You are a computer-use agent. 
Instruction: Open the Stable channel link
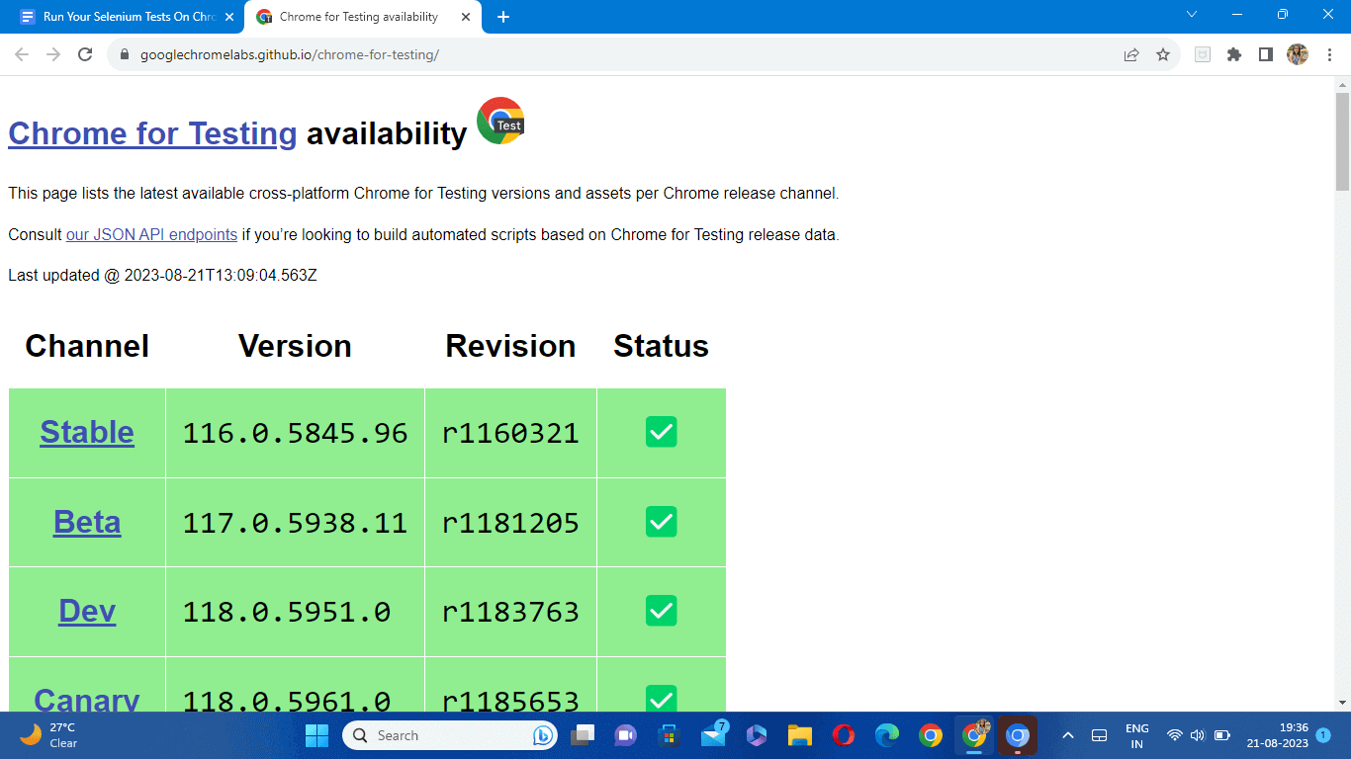tap(87, 432)
